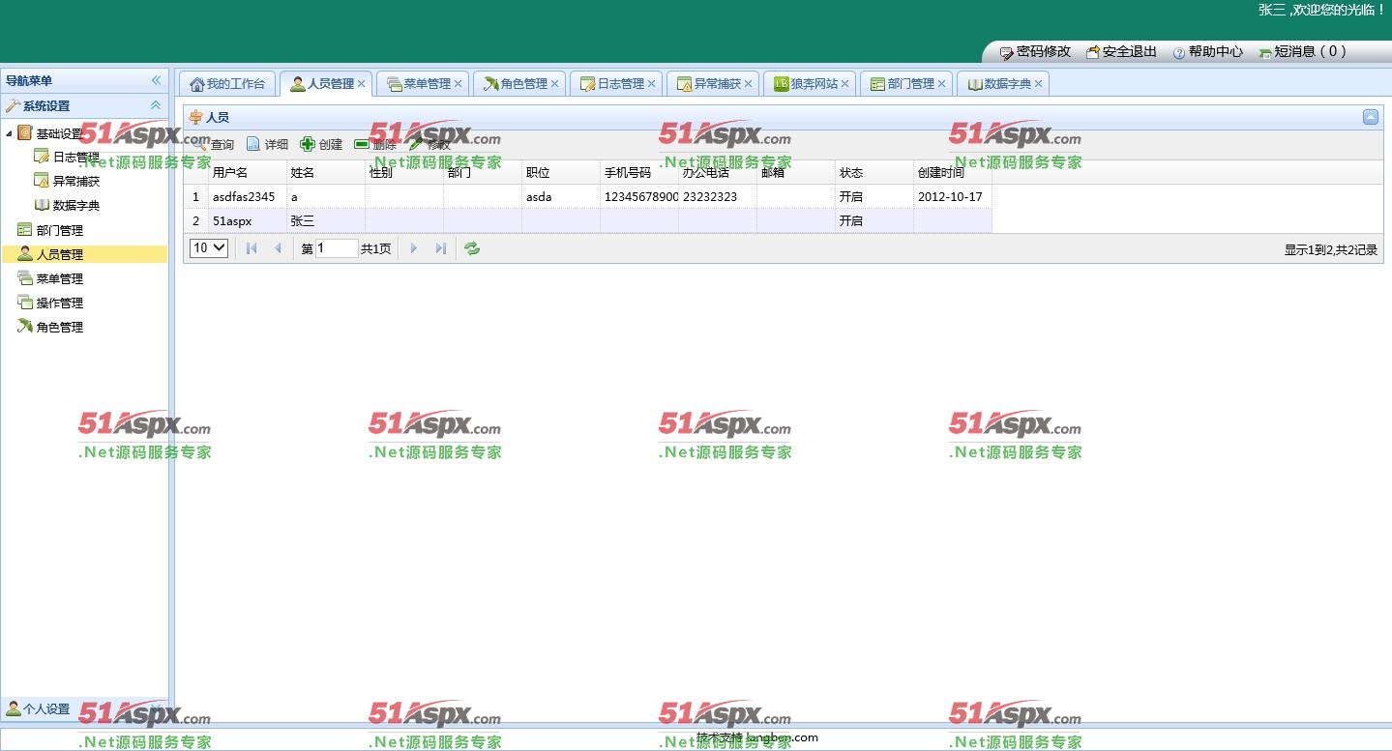Close the 人员管理 tab
The height and width of the screenshot is (751, 1392).
(x=362, y=84)
